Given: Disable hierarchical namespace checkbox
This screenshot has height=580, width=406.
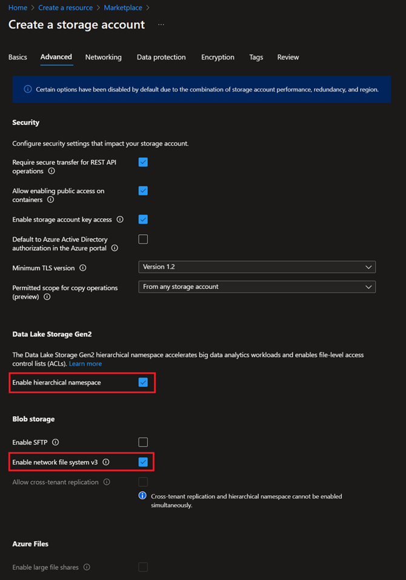Looking at the screenshot, I should [143, 382].
